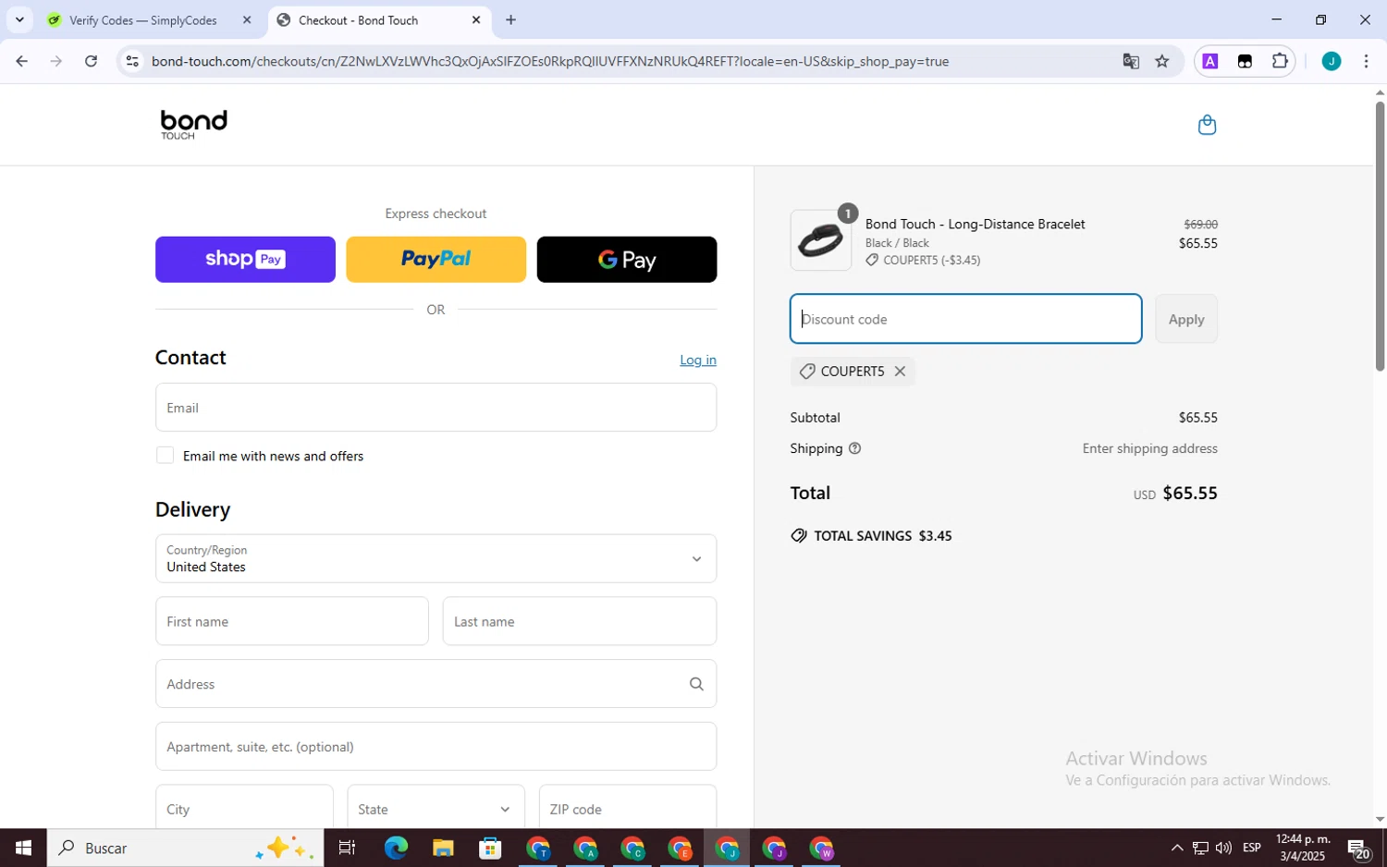Click into the Address field

coord(436,684)
